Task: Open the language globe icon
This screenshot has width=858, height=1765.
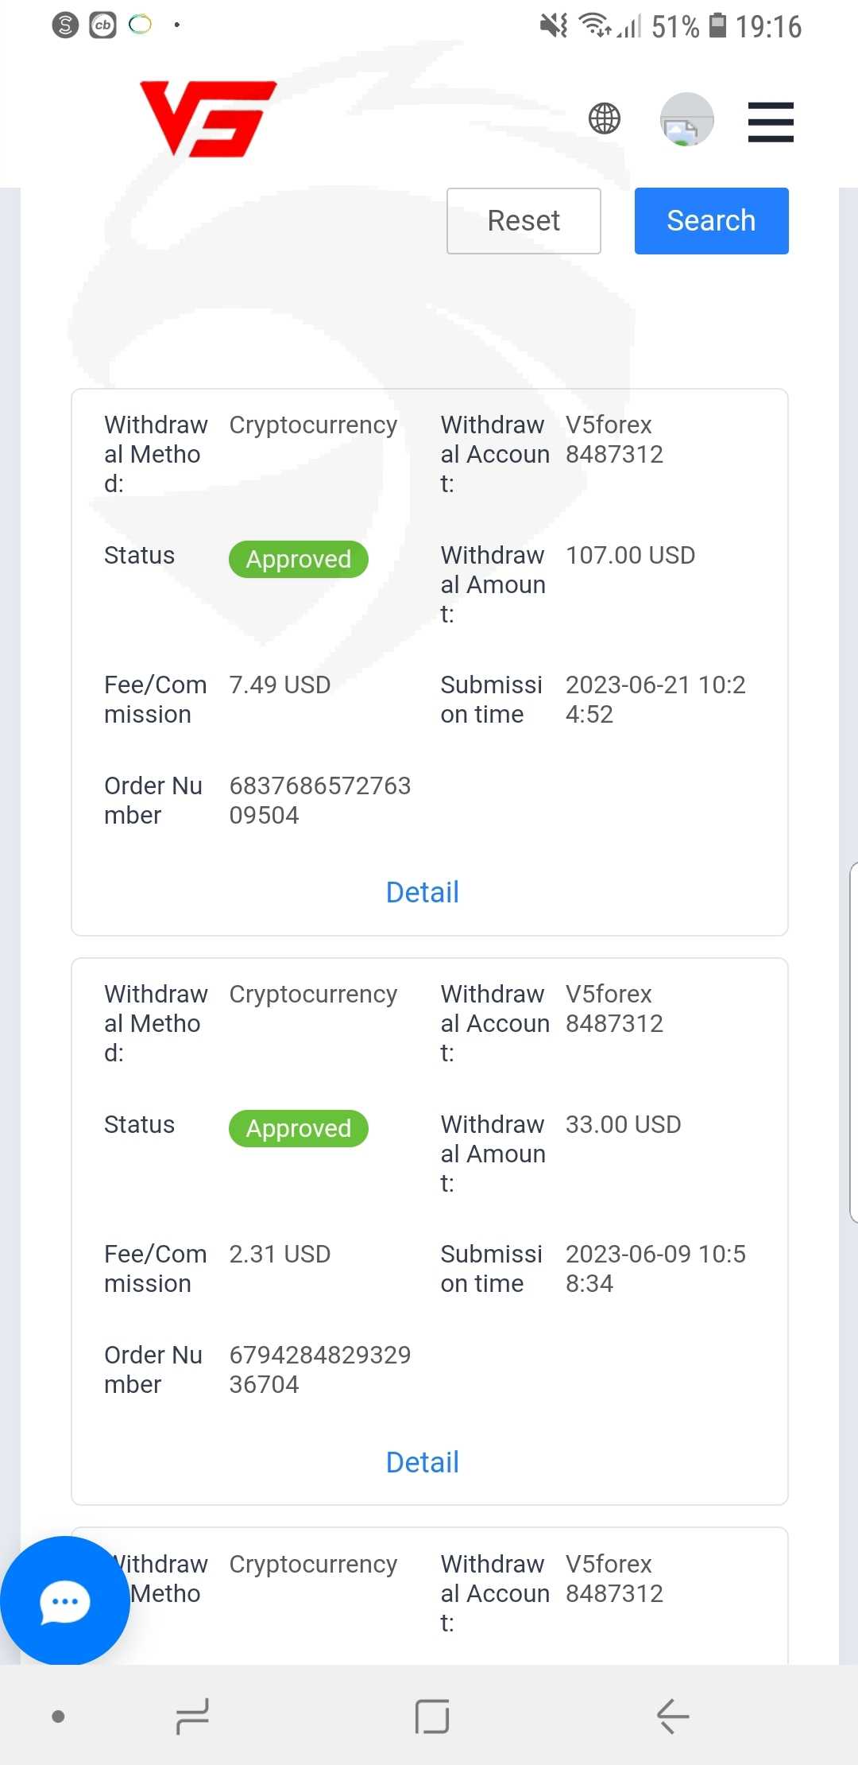Action: (605, 119)
